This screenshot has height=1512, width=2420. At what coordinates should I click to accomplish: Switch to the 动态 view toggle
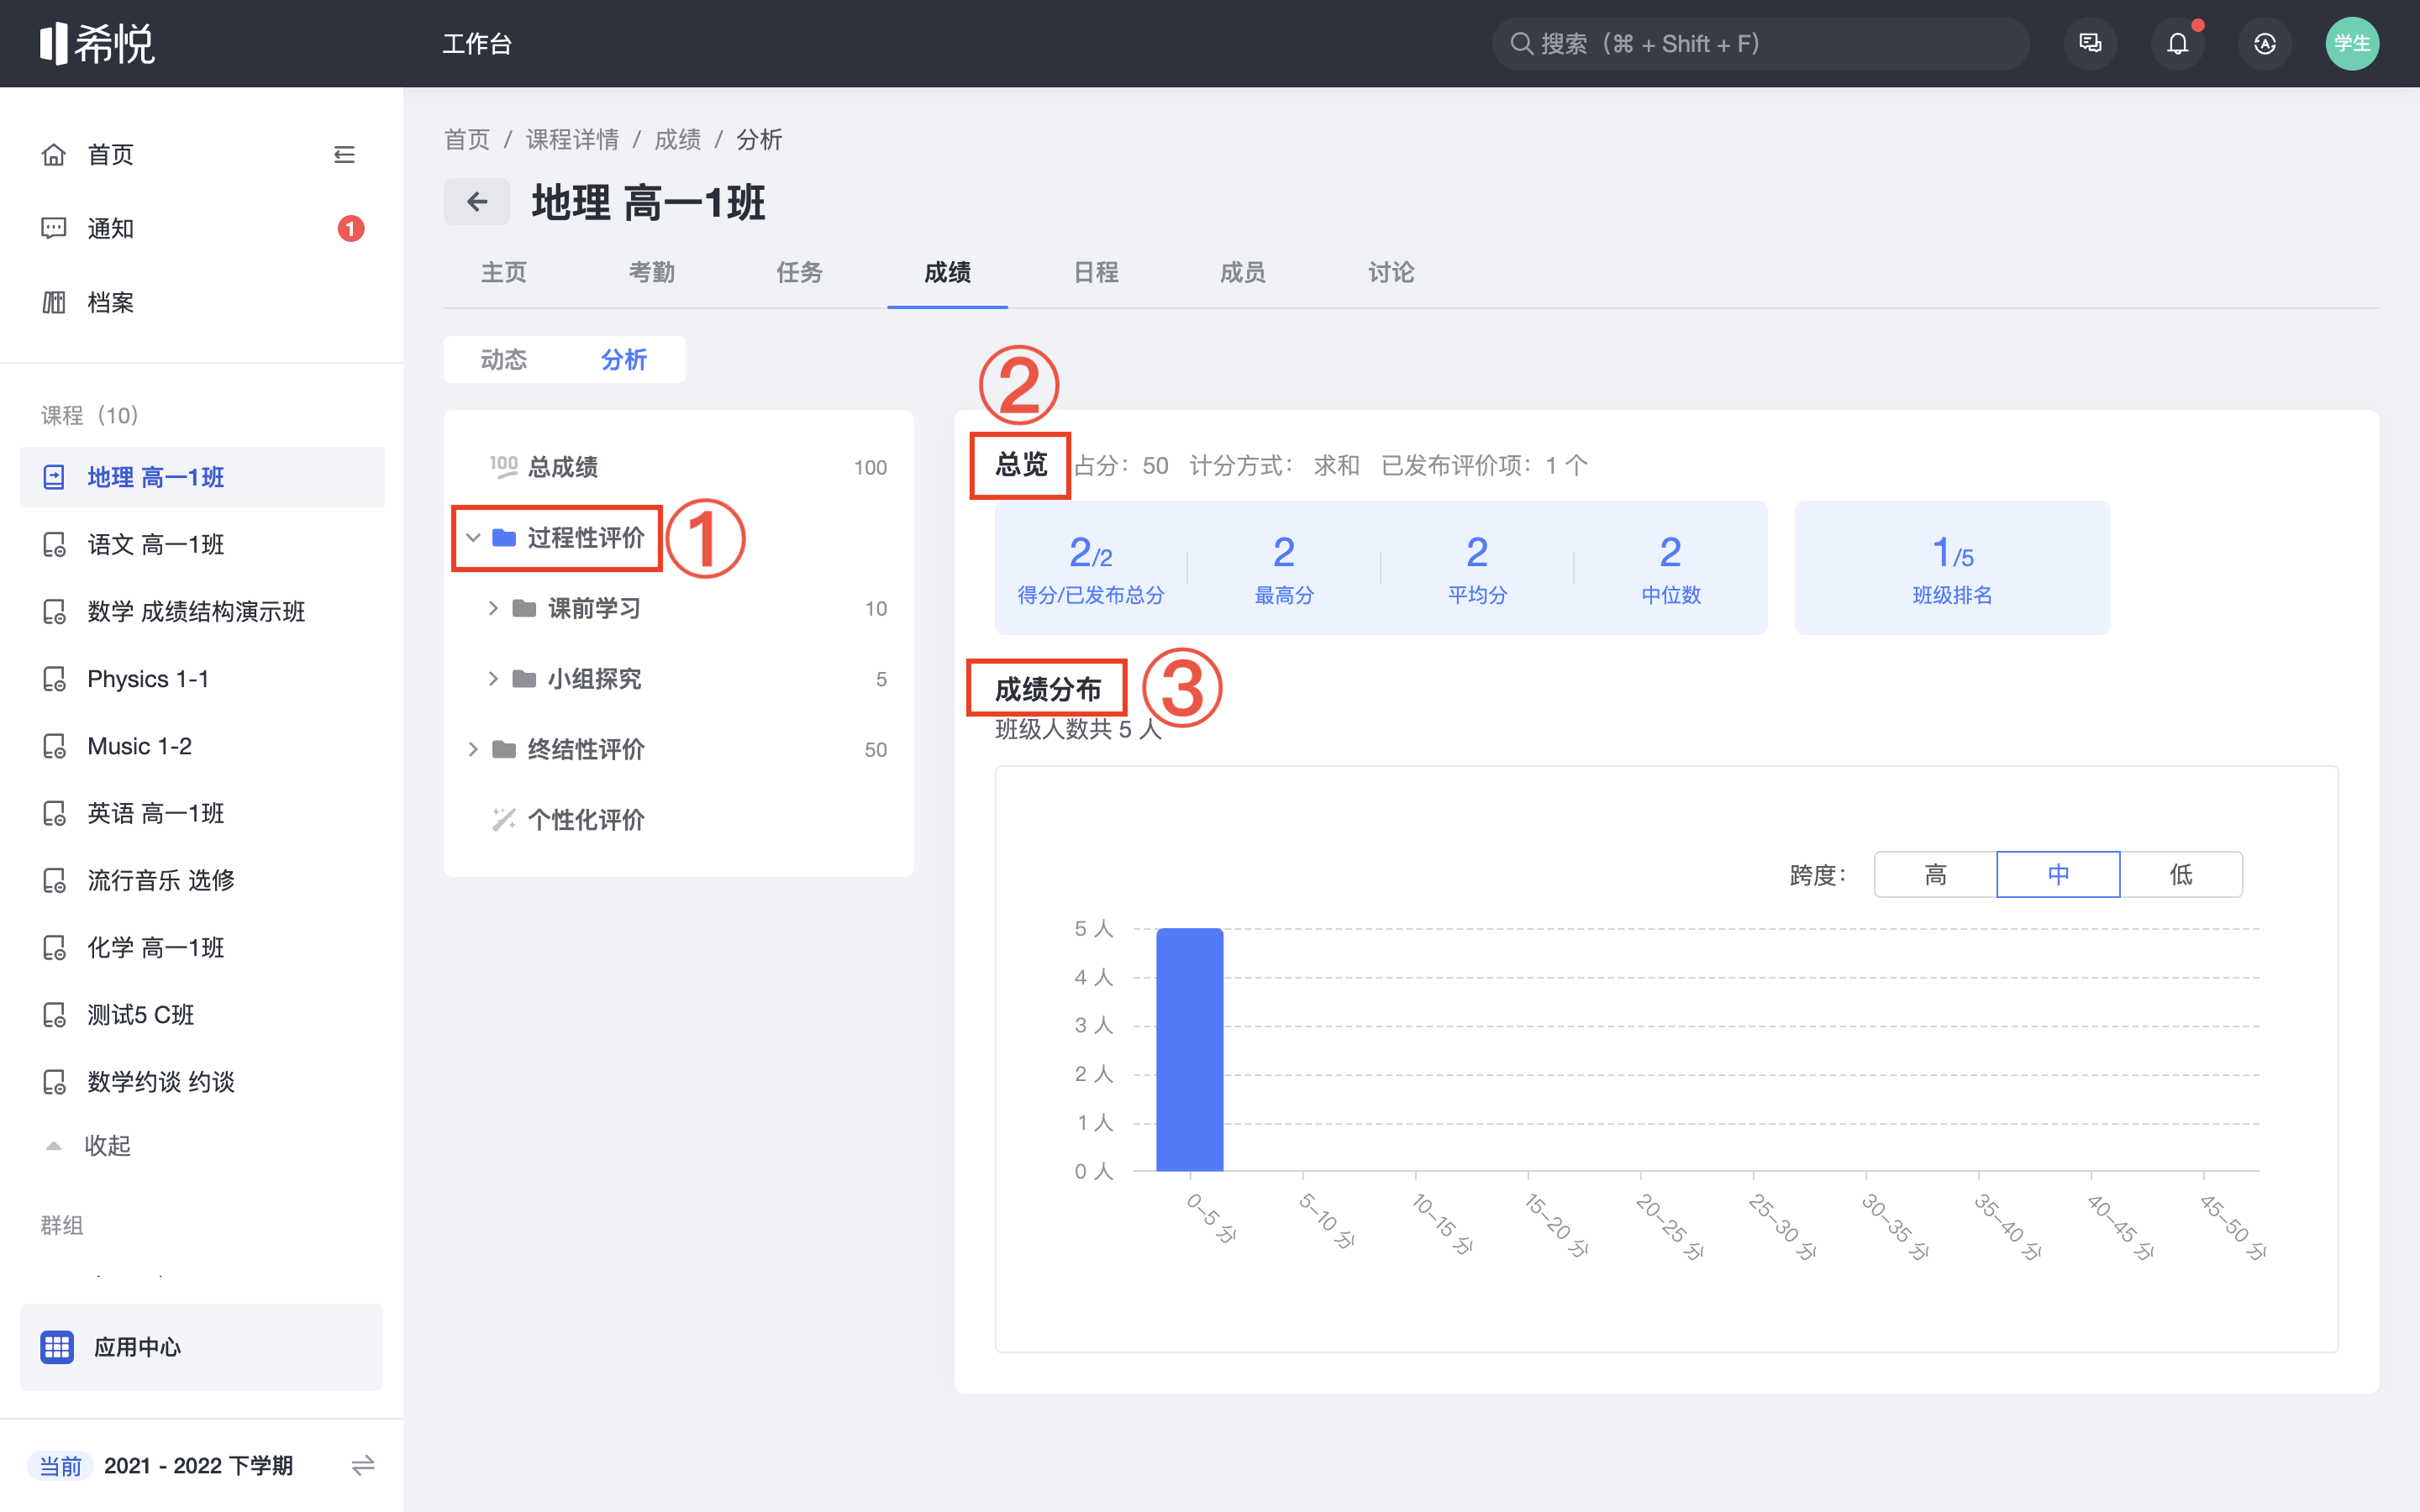(x=503, y=359)
